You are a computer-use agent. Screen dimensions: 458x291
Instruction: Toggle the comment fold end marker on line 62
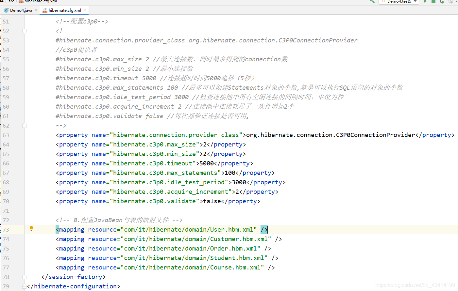point(24,126)
